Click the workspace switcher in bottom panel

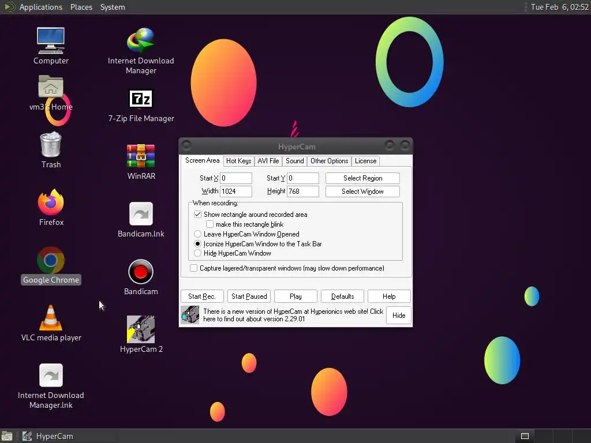525,436
